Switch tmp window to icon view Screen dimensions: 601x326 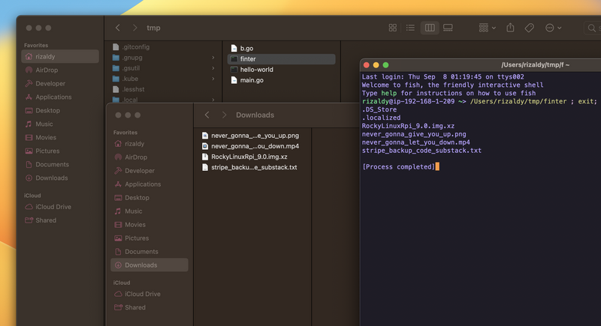[392, 28]
